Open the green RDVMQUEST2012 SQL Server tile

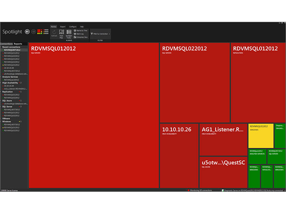[x=276, y=157]
